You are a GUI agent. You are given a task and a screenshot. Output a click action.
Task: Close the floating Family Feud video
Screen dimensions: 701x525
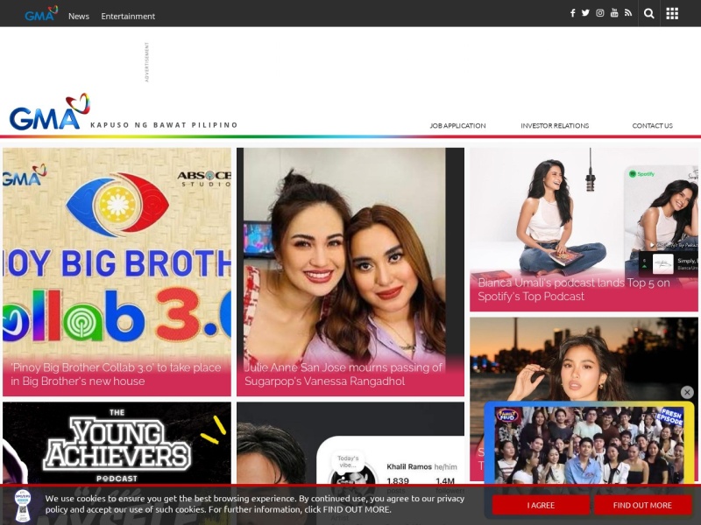coord(687,392)
